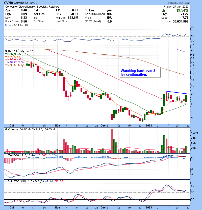
Task: Click the SCTR (Small) value 6.9
Action: point(110,22)
